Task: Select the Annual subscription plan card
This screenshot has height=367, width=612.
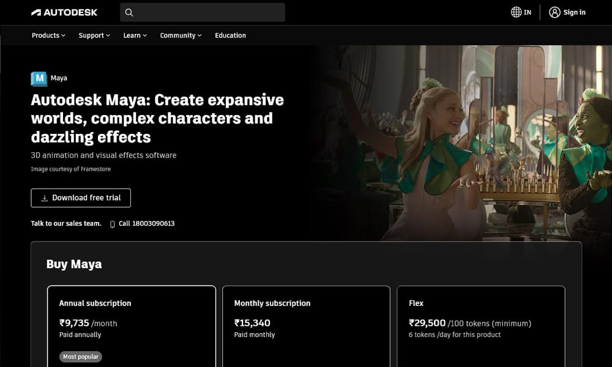Action: 132,325
